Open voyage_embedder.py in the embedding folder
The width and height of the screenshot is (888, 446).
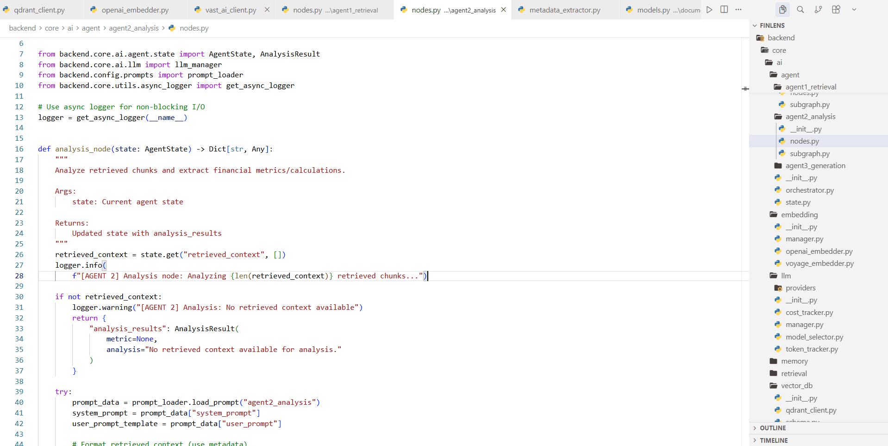(x=819, y=263)
